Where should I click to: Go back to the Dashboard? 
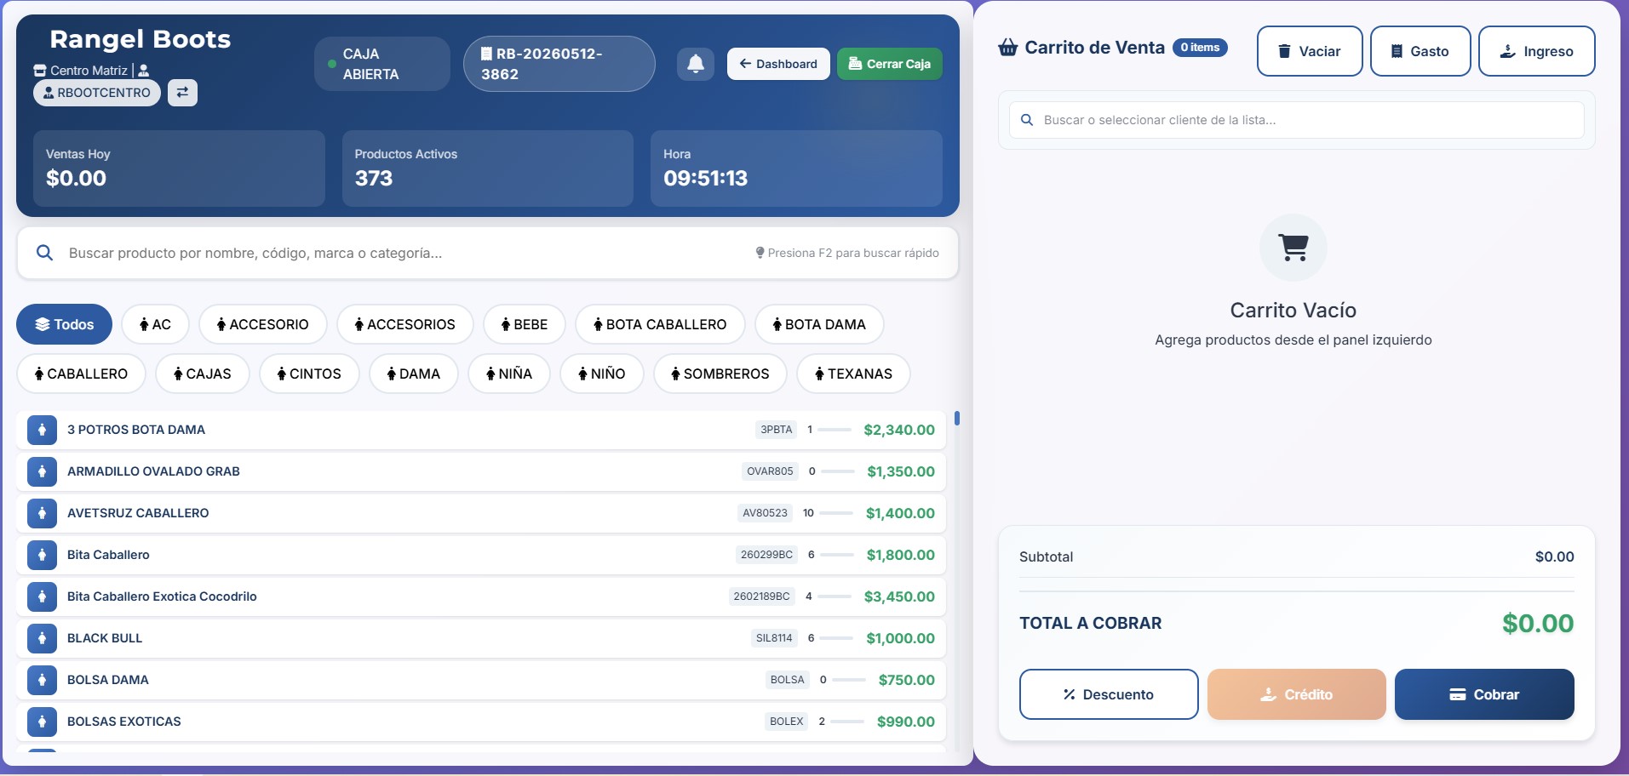(x=778, y=64)
